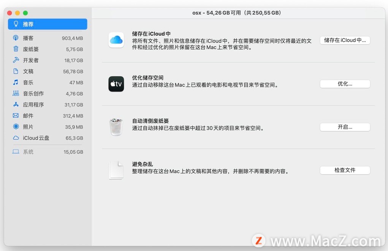The image size is (388, 251).
Task: Click the 音乐 music note icon
Action: pyautogui.click(x=15, y=82)
